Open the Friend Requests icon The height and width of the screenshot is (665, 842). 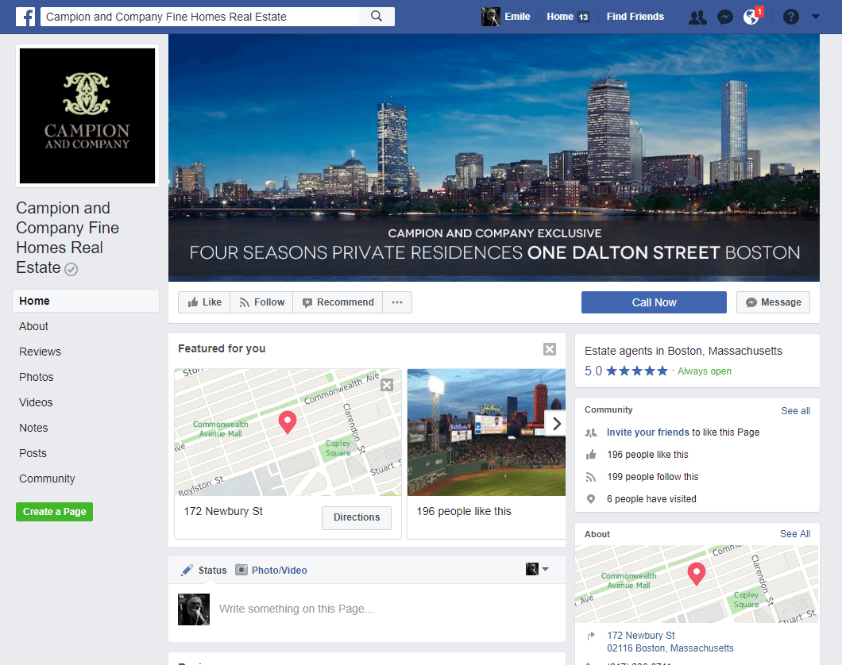pyautogui.click(x=697, y=17)
